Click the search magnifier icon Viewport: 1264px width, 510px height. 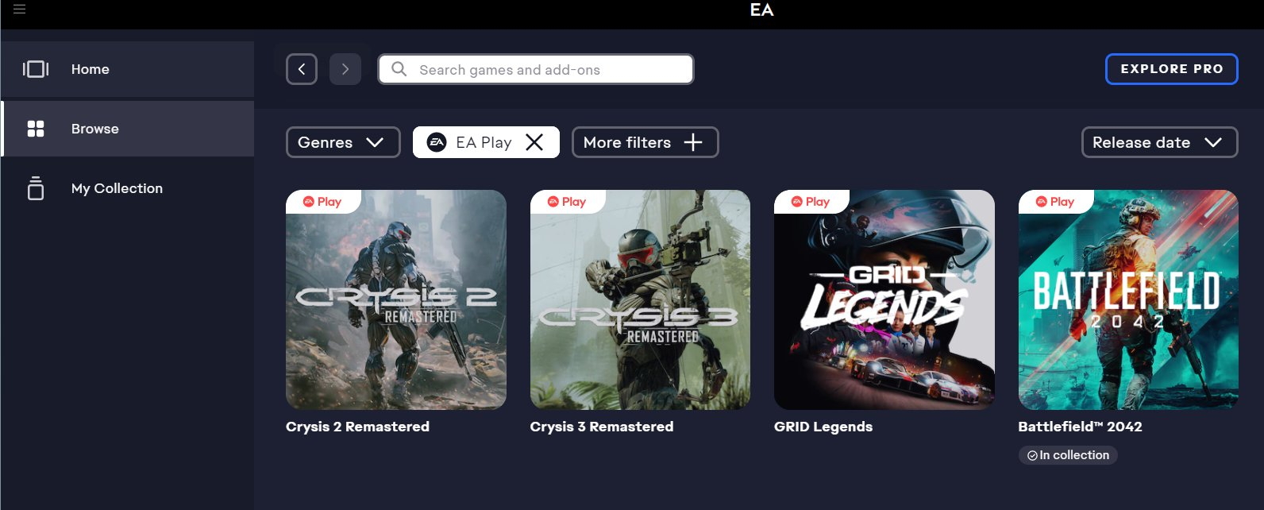pos(399,69)
